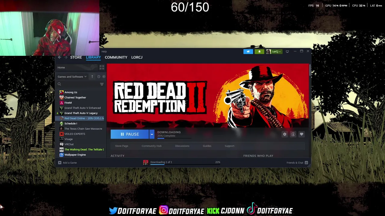This screenshot has width=385, height=216.
Task: Click the Red Dead Redemption II banner image
Action: (208, 96)
